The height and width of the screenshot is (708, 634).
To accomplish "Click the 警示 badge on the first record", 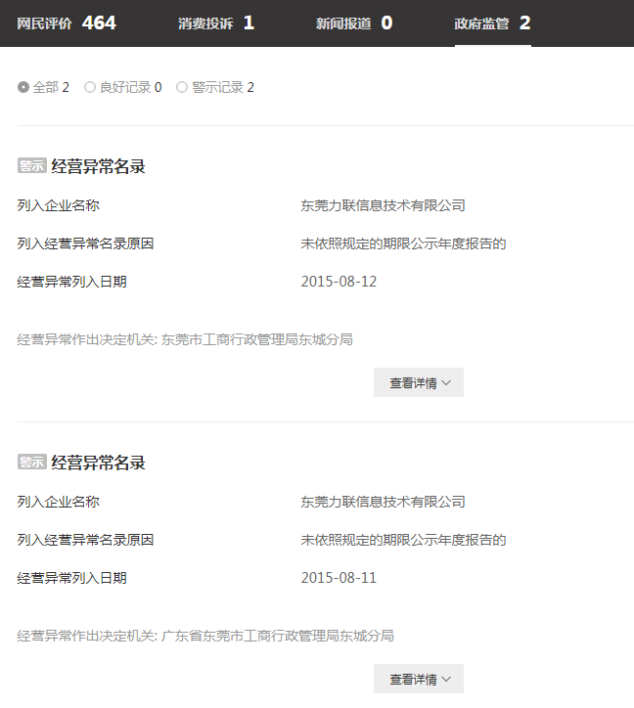I will click(x=32, y=165).
